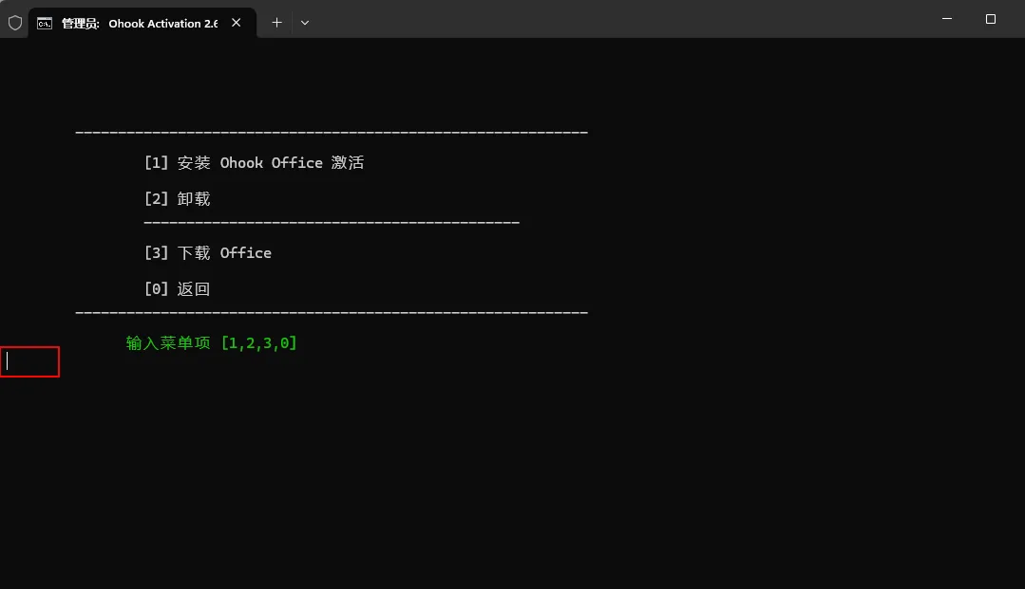Maximize the terminal window
Viewport: 1025px width, 589px height.
click(991, 19)
